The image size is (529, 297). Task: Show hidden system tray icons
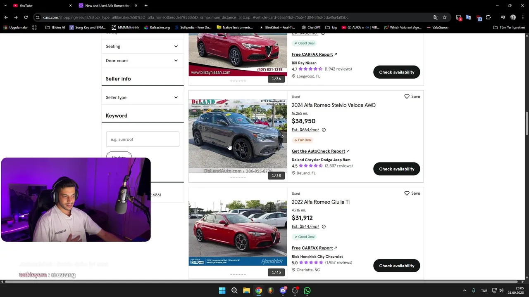[x=465, y=290]
